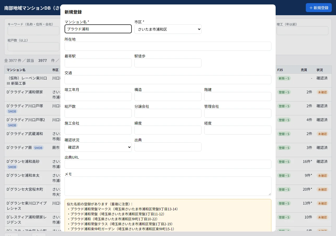Click the 総戸数 field in the form
336x236 pixels.
tap(98, 113)
